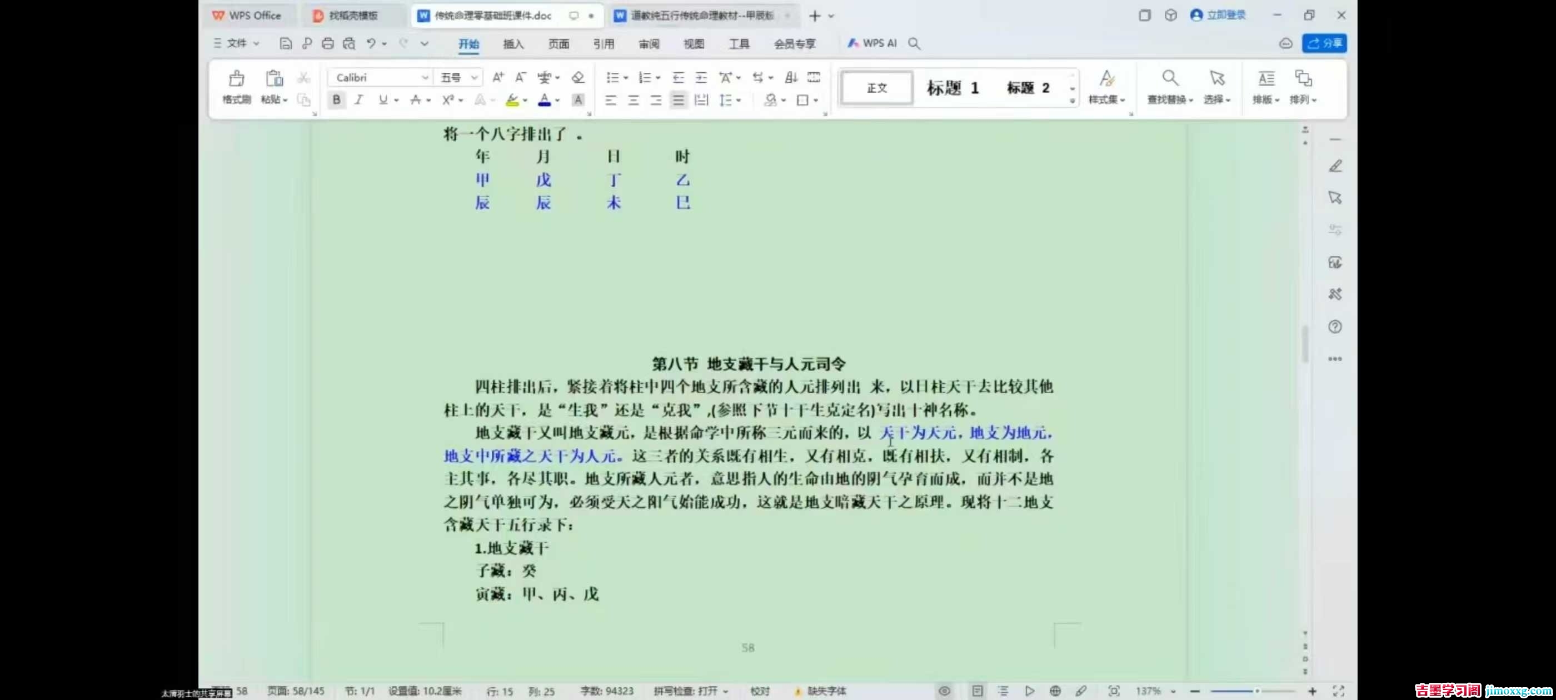The image size is (1556, 700).
Task: Open the font size dropdown
Action: [x=474, y=77]
